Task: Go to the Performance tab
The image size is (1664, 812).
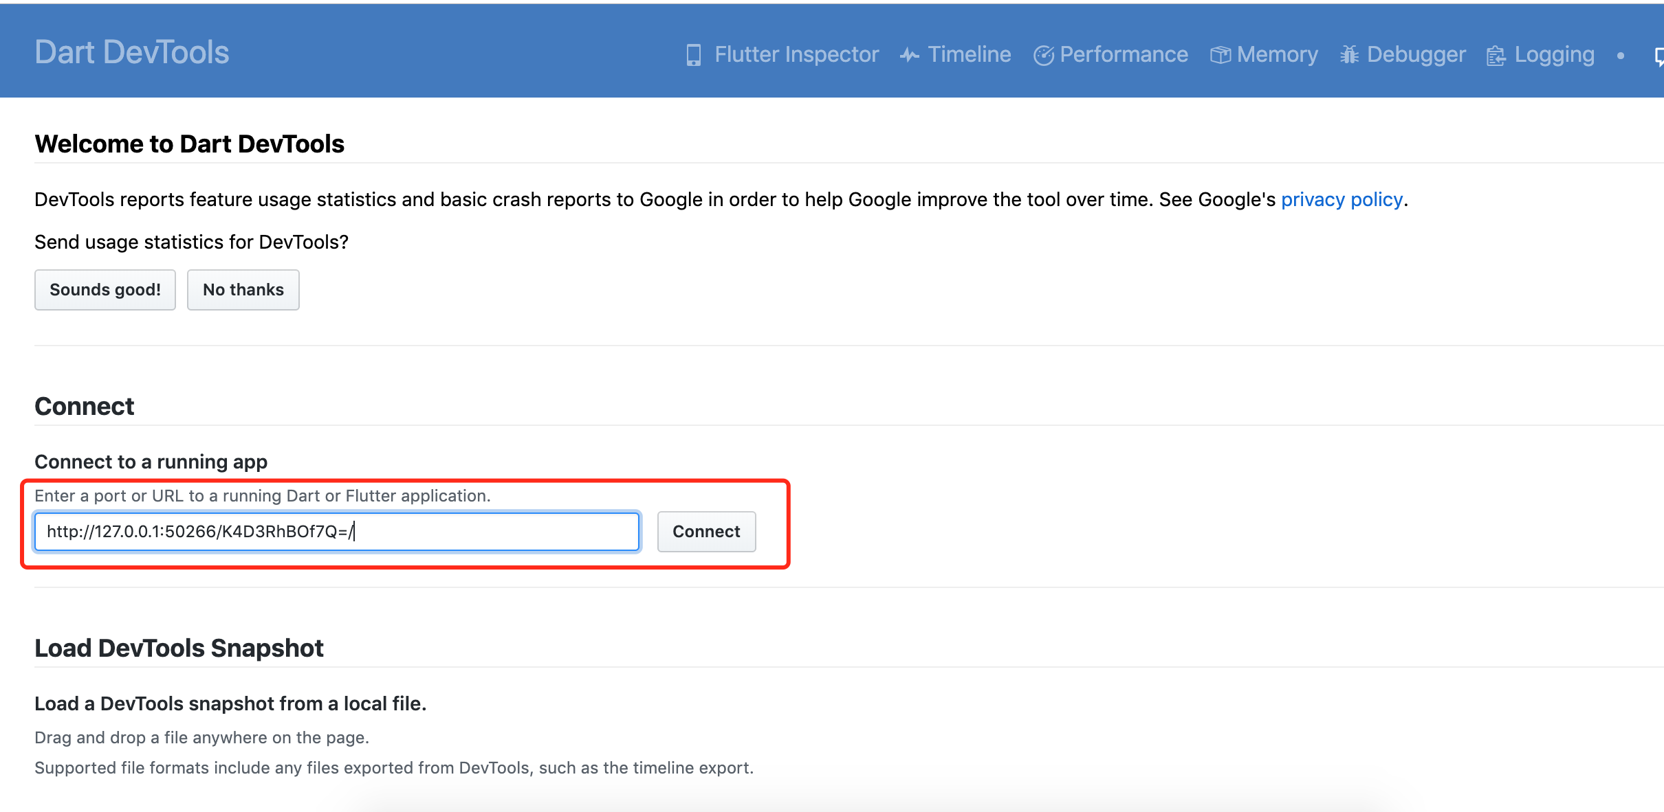Action: (1124, 54)
